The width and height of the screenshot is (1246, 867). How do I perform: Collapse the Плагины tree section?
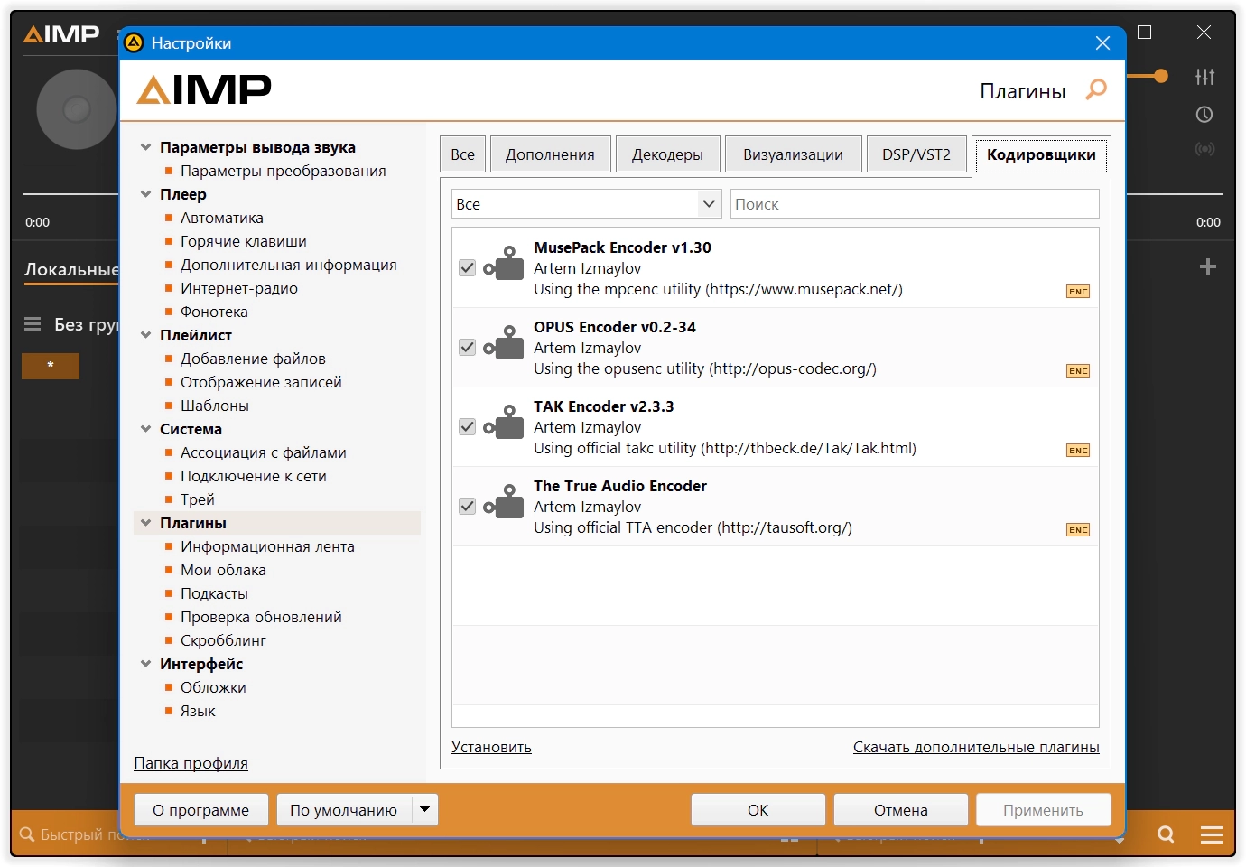(145, 523)
